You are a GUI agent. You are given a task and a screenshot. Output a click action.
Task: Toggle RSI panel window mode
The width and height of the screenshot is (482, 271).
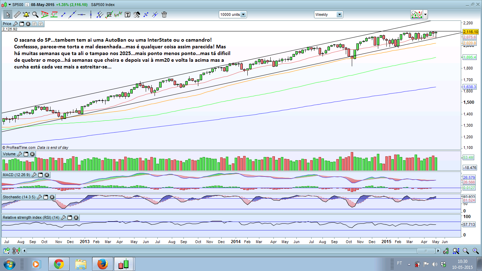point(69,218)
